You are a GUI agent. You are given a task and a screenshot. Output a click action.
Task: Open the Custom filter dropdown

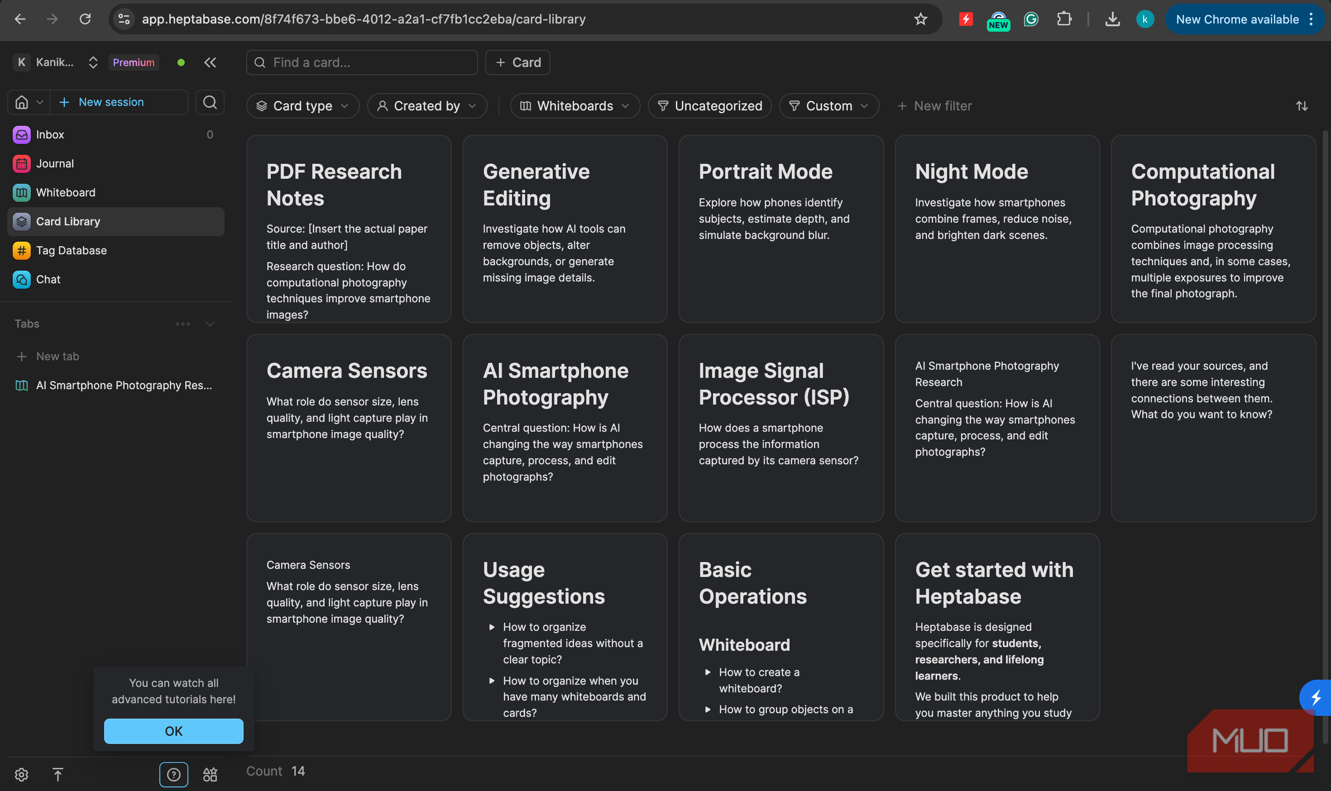[828, 106]
